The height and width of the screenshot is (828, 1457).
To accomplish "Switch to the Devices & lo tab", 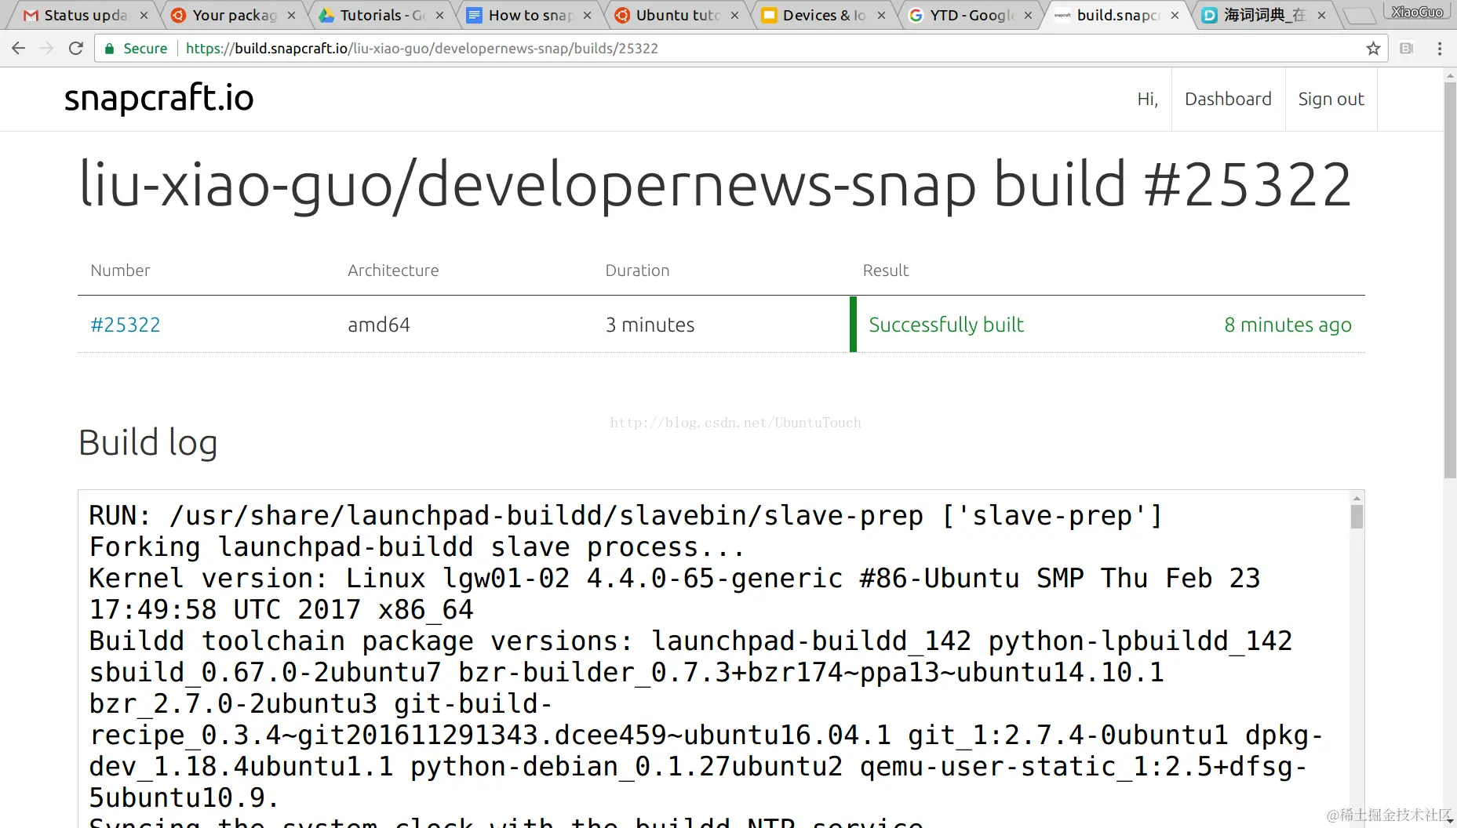I will pyautogui.click(x=819, y=15).
